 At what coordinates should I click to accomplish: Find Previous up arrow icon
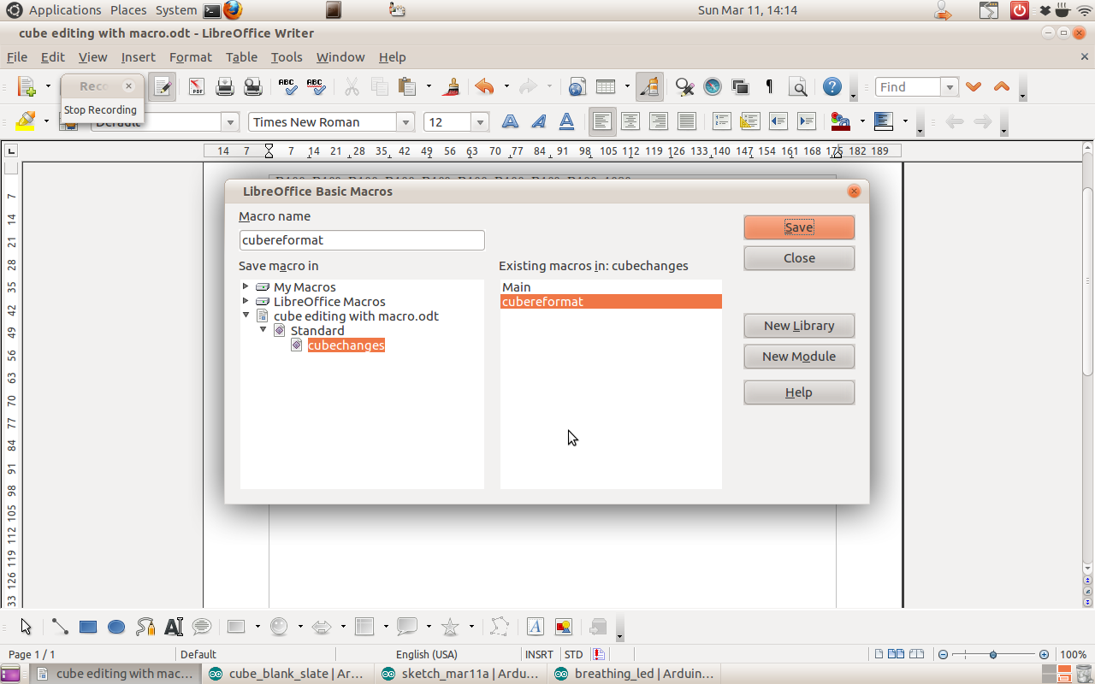tap(1001, 86)
